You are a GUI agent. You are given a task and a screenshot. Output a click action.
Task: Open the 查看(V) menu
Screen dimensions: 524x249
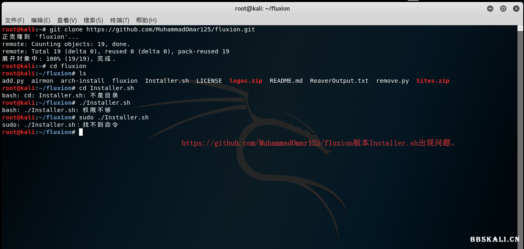click(67, 20)
